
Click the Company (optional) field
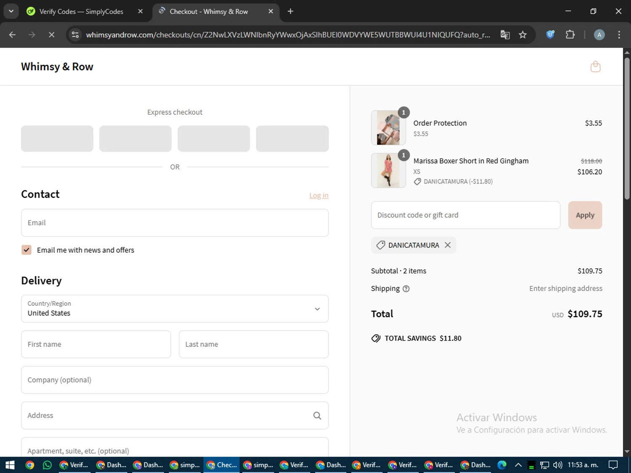point(175,380)
